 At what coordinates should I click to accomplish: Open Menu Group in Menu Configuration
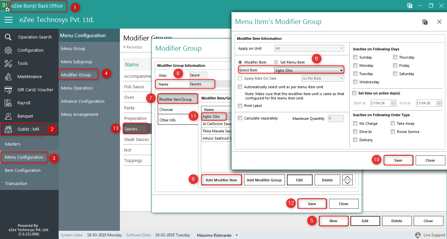point(73,48)
